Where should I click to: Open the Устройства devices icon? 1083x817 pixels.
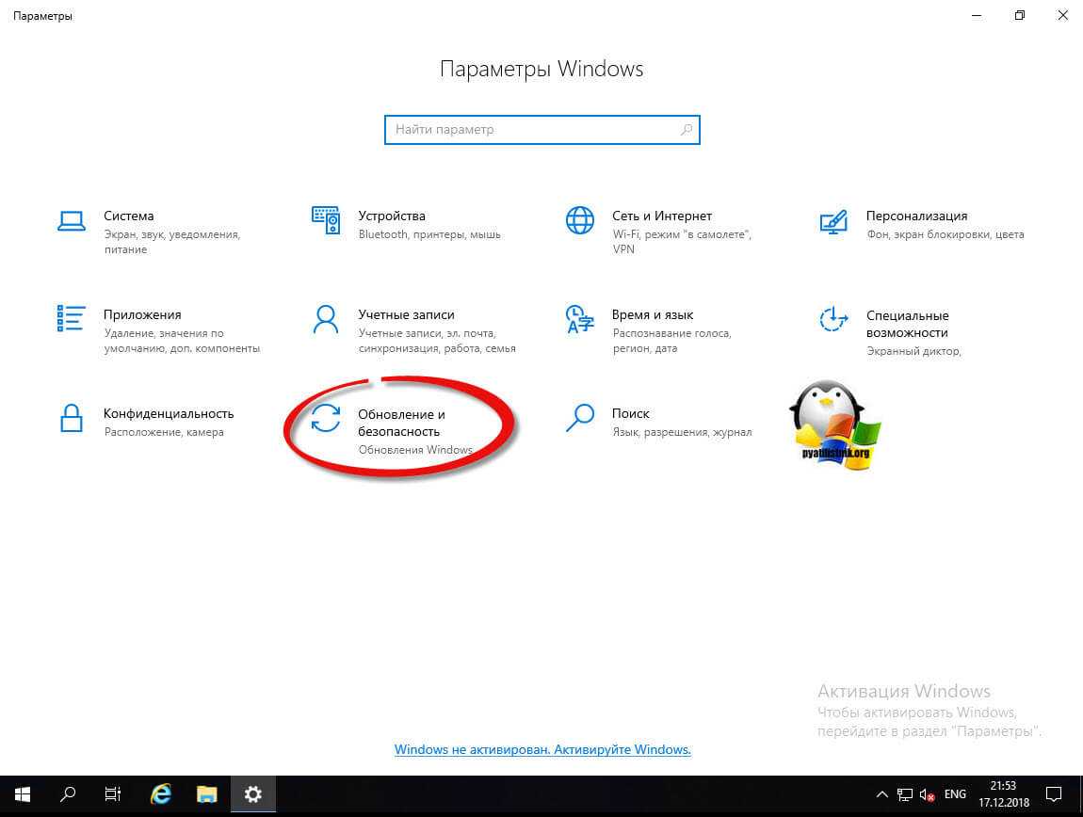click(x=326, y=220)
